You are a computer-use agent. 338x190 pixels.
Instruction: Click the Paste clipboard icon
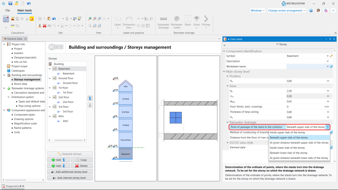pos(49,19)
